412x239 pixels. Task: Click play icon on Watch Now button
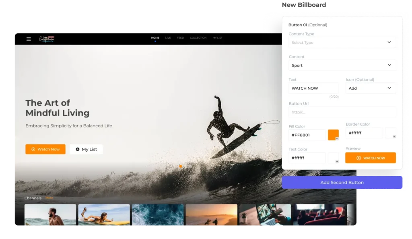pyautogui.click(x=33, y=149)
